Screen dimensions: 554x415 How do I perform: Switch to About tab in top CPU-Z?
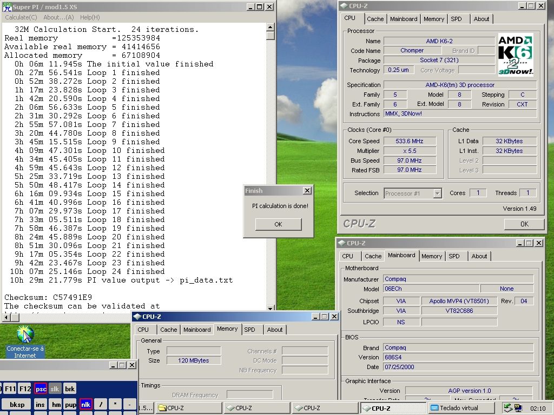(x=481, y=19)
